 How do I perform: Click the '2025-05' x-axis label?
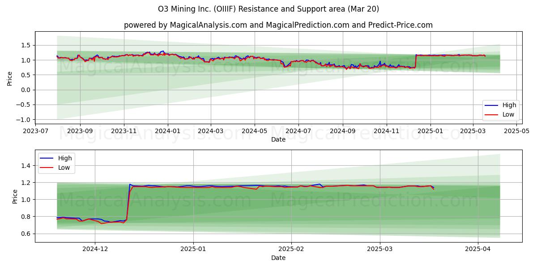point(517,132)
